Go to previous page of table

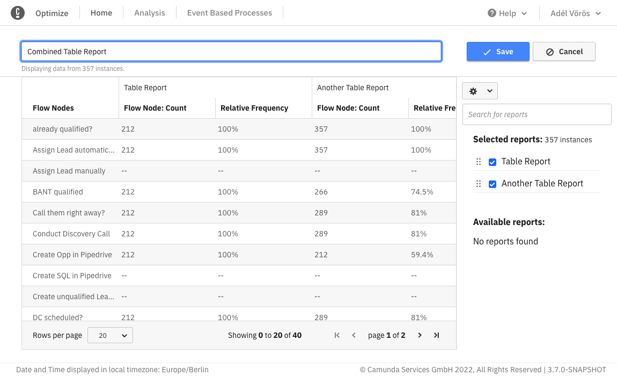(354, 335)
